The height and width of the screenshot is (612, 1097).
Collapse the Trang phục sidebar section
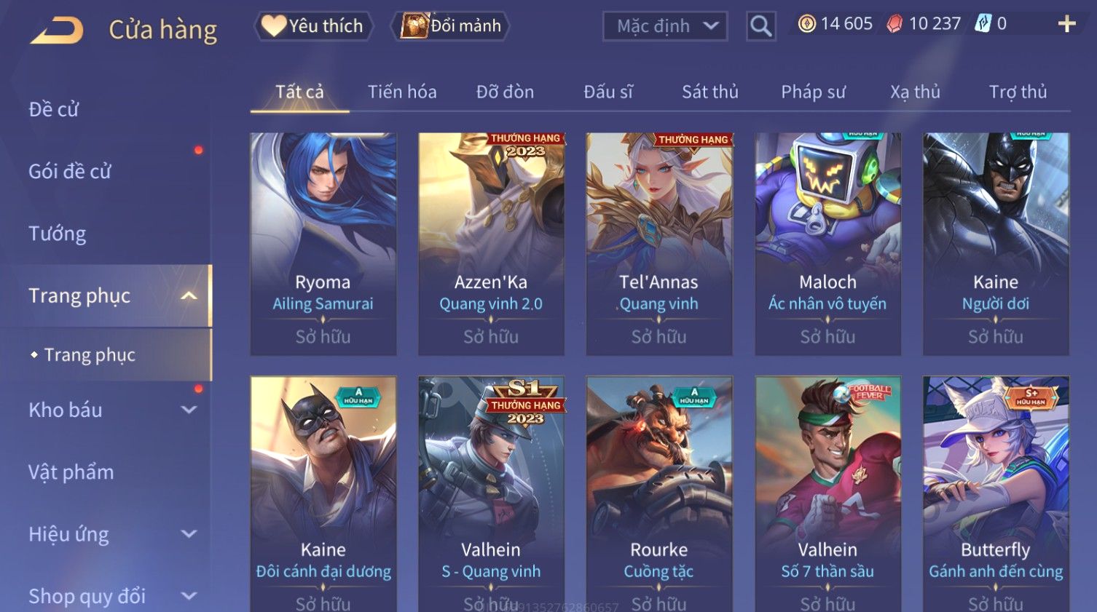click(189, 295)
